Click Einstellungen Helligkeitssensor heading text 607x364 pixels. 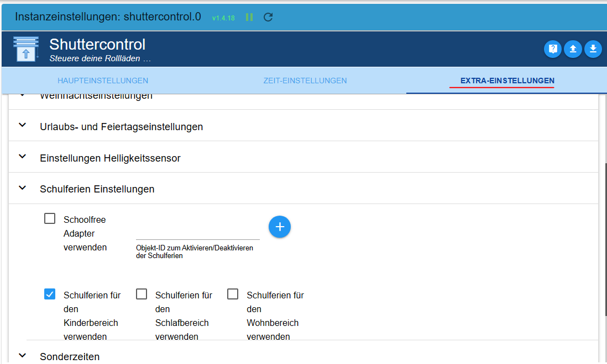[x=110, y=158]
